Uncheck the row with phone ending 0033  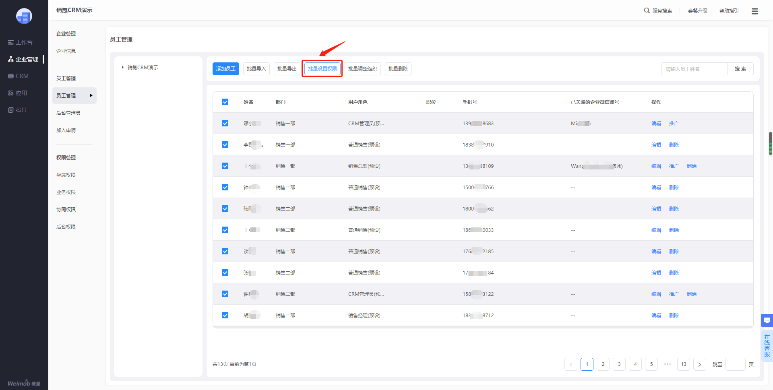point(225,230)
